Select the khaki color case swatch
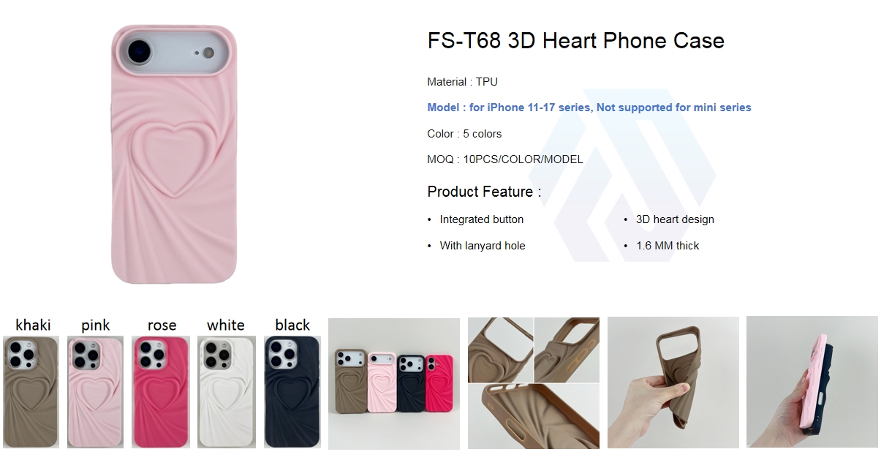881x452 pixels. pos(32,392)
